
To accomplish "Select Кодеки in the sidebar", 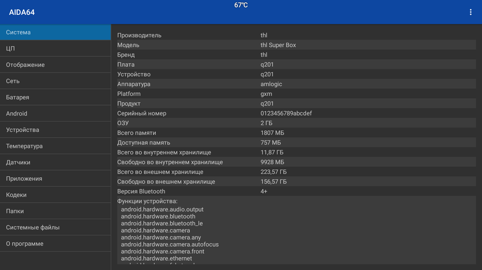I will [56, 194].
